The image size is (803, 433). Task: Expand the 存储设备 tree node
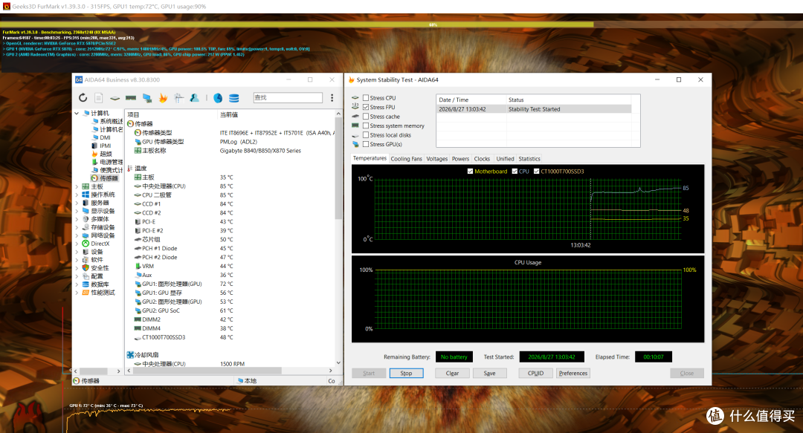click(x=77, y=227)
